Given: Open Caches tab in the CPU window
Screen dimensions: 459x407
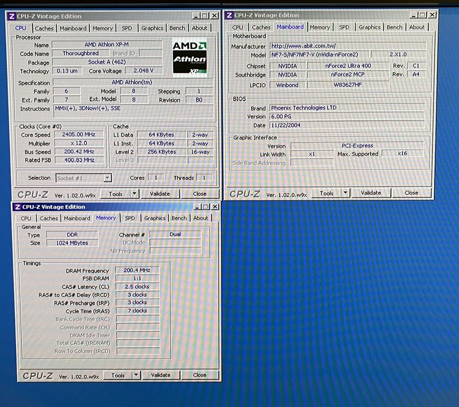Looking at the screenshot, I should coord(44,28).
